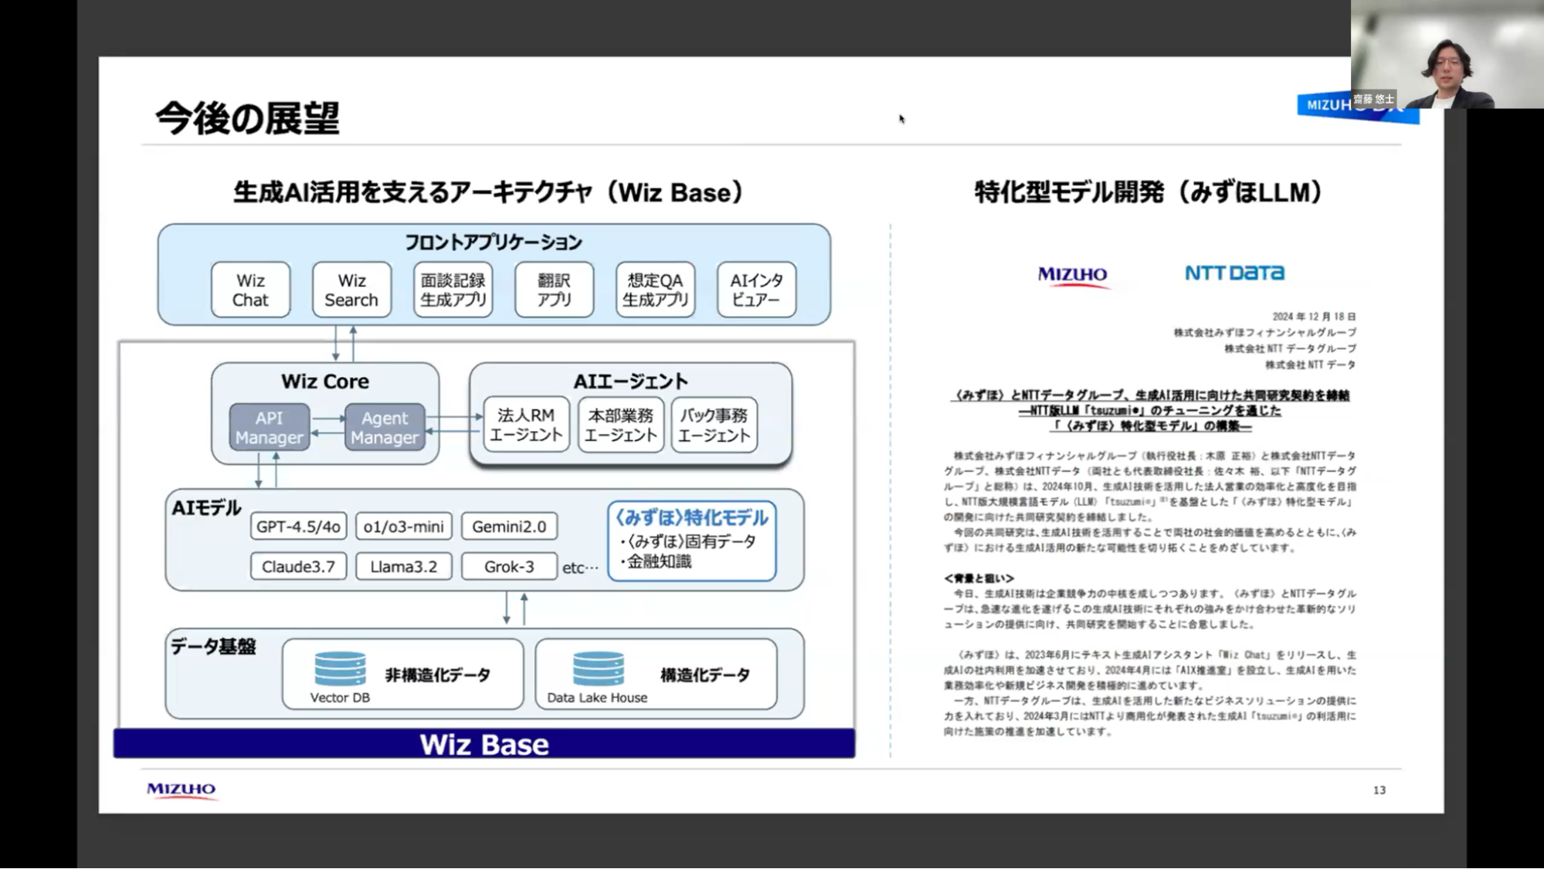Select the バック事務エージェント box
The height and width of the screenshot is (869, 1544).
coord(714,425)
